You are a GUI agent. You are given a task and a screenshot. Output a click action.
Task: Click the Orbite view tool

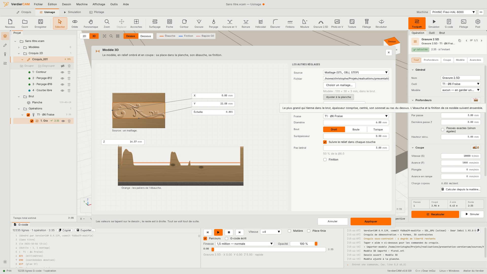75,23
